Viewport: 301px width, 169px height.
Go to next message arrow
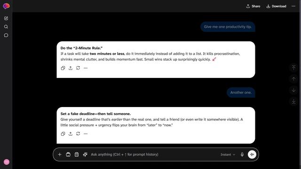pyautogui.click(x=293, y=90)
